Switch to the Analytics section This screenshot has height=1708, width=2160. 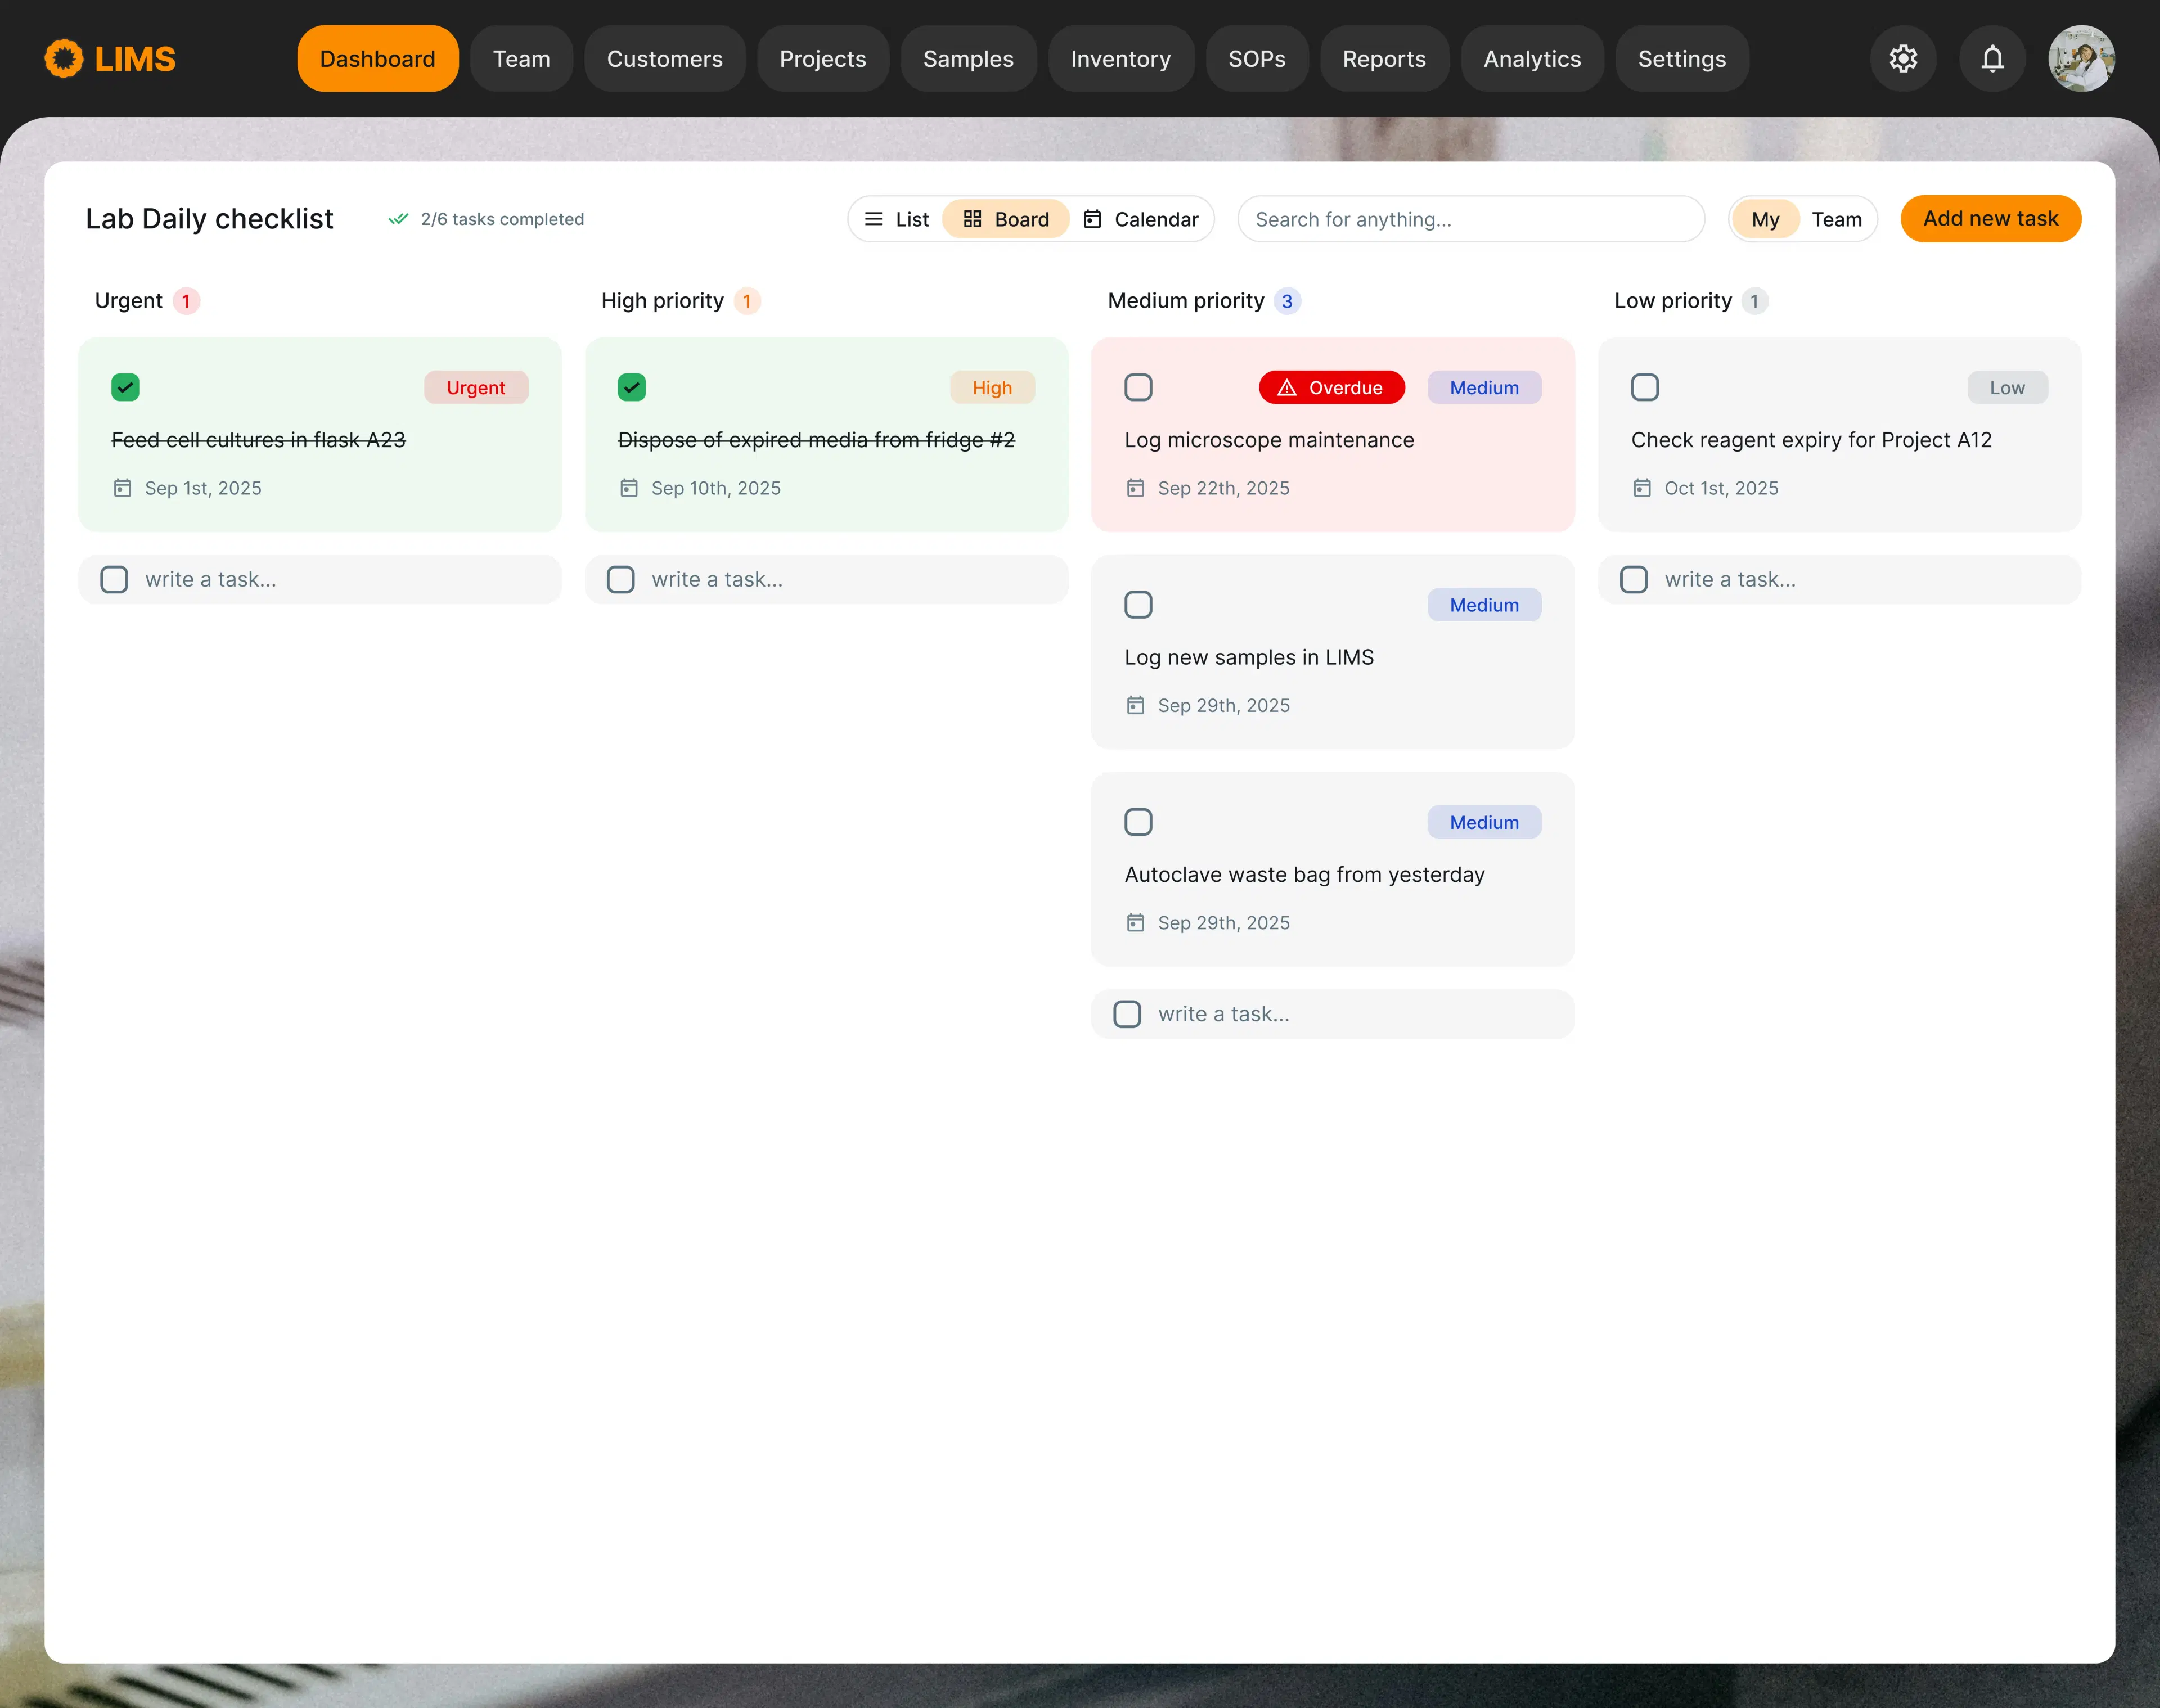tap(1532, 58)
